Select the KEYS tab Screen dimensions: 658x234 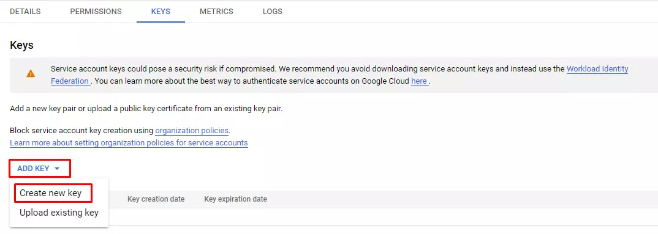pos(161,11)
